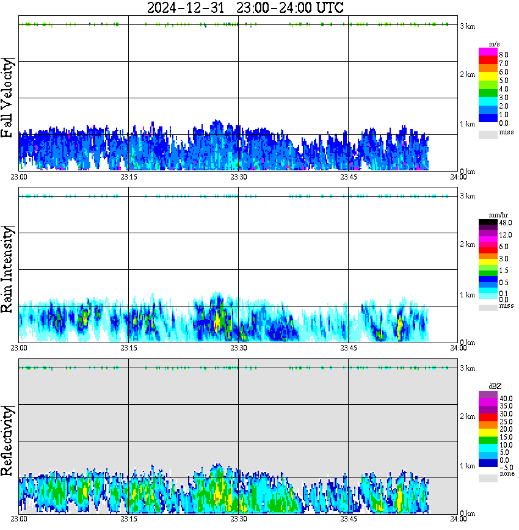The width and height of the screenshot is (519, 530).
Task: Click the dBZ unit label
Action: pos(495,387)
